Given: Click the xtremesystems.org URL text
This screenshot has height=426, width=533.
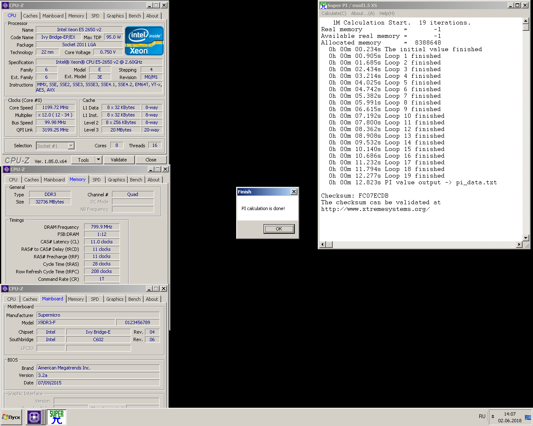Looking at the screenshot, I should pos(375,209).
